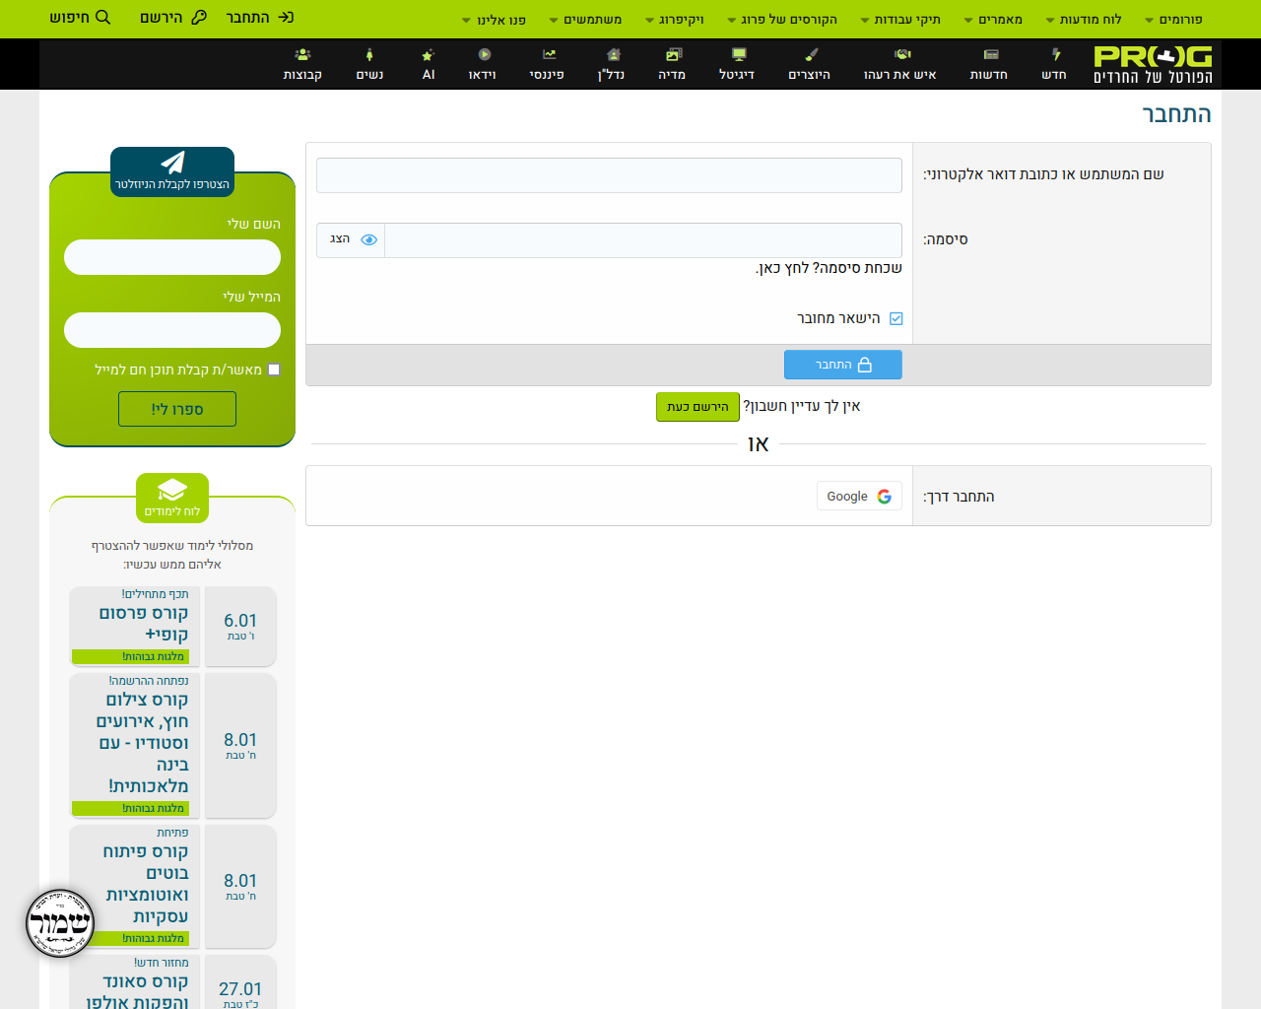This screenshot has width=1261, height=1009.
Task: Open the חדשות news icon
Action: click(x=991, y=55)
